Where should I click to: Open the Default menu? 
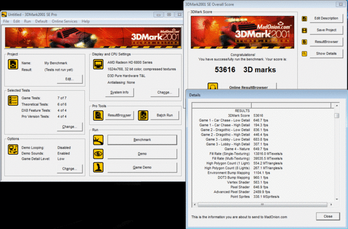click(x=41, y=21)
